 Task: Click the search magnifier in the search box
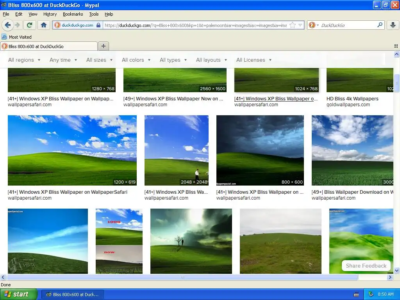(x=380, y=25)
